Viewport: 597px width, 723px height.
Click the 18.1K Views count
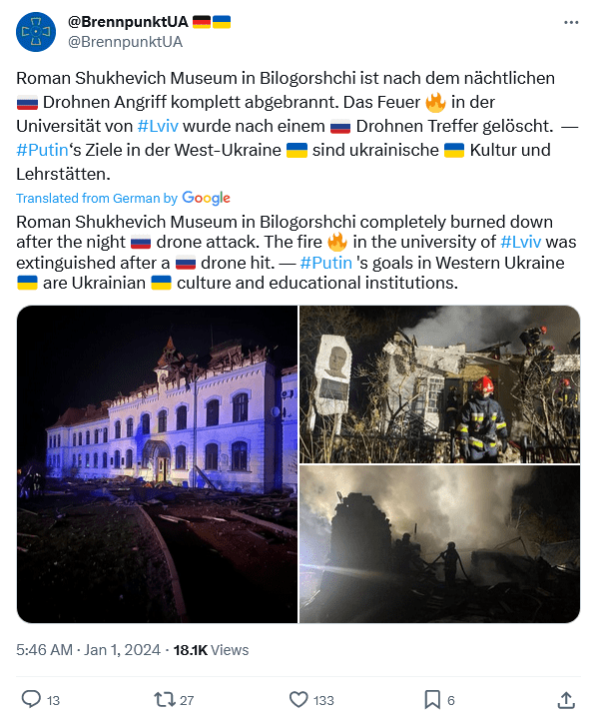[x=211, y=650]
